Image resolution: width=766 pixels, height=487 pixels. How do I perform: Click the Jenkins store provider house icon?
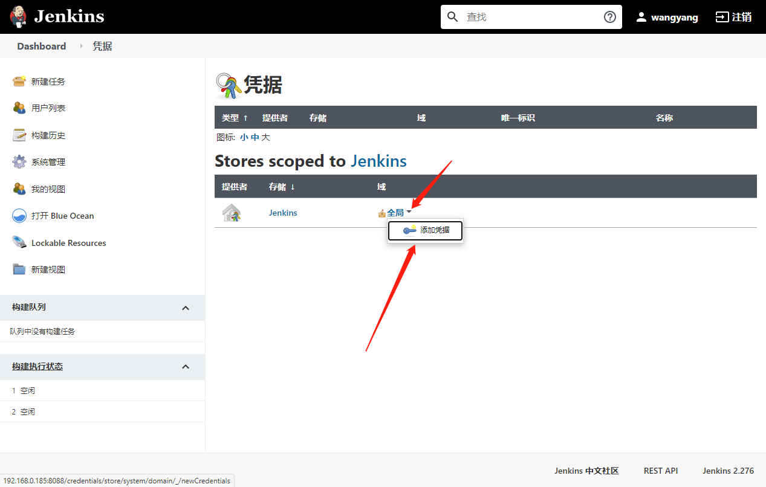click(232, 213)
